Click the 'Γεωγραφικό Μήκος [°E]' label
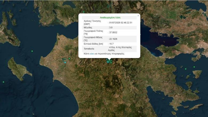 (93, 39)
